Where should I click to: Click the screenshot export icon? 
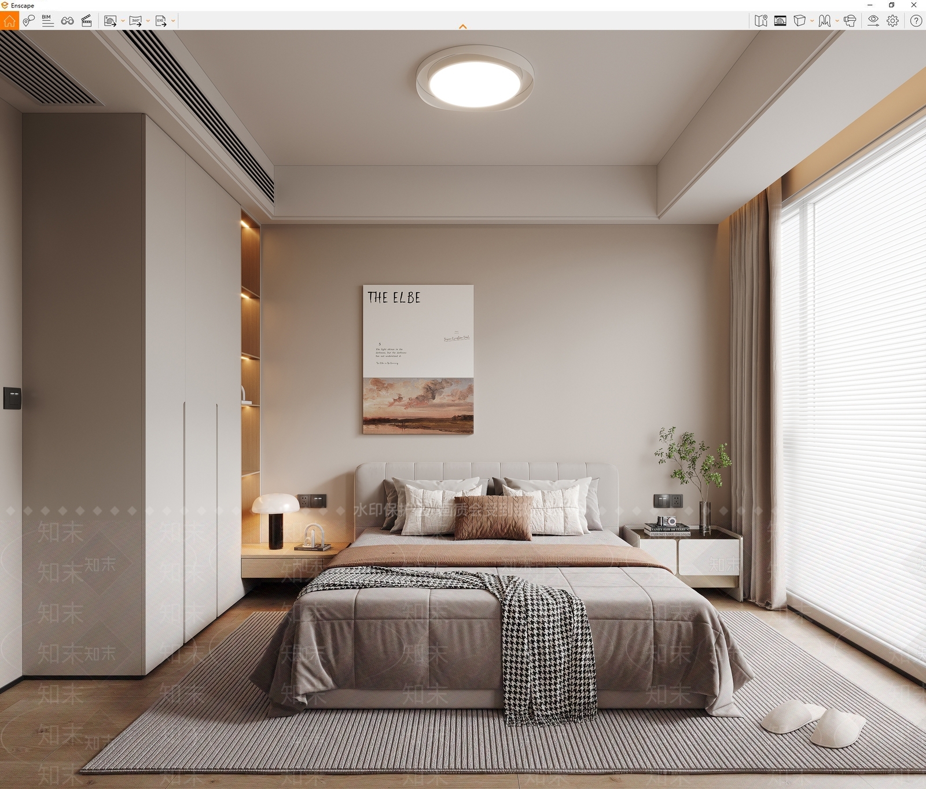(x=110, y=21)
